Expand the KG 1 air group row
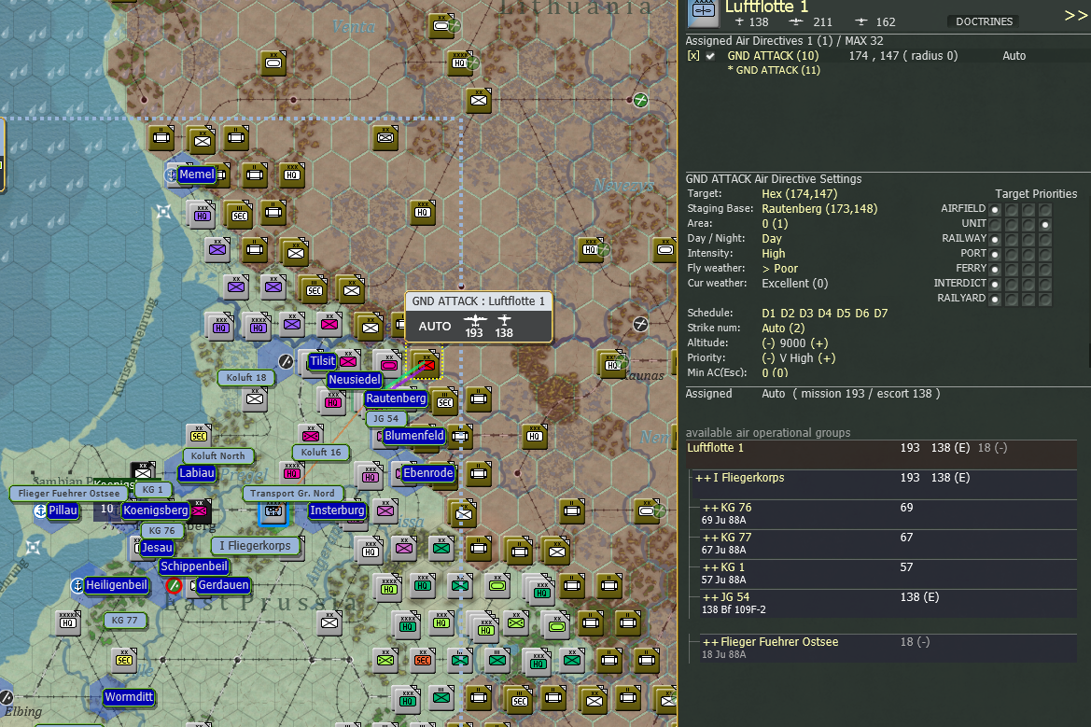This screenshot has width=1091, height=727. 710,567
